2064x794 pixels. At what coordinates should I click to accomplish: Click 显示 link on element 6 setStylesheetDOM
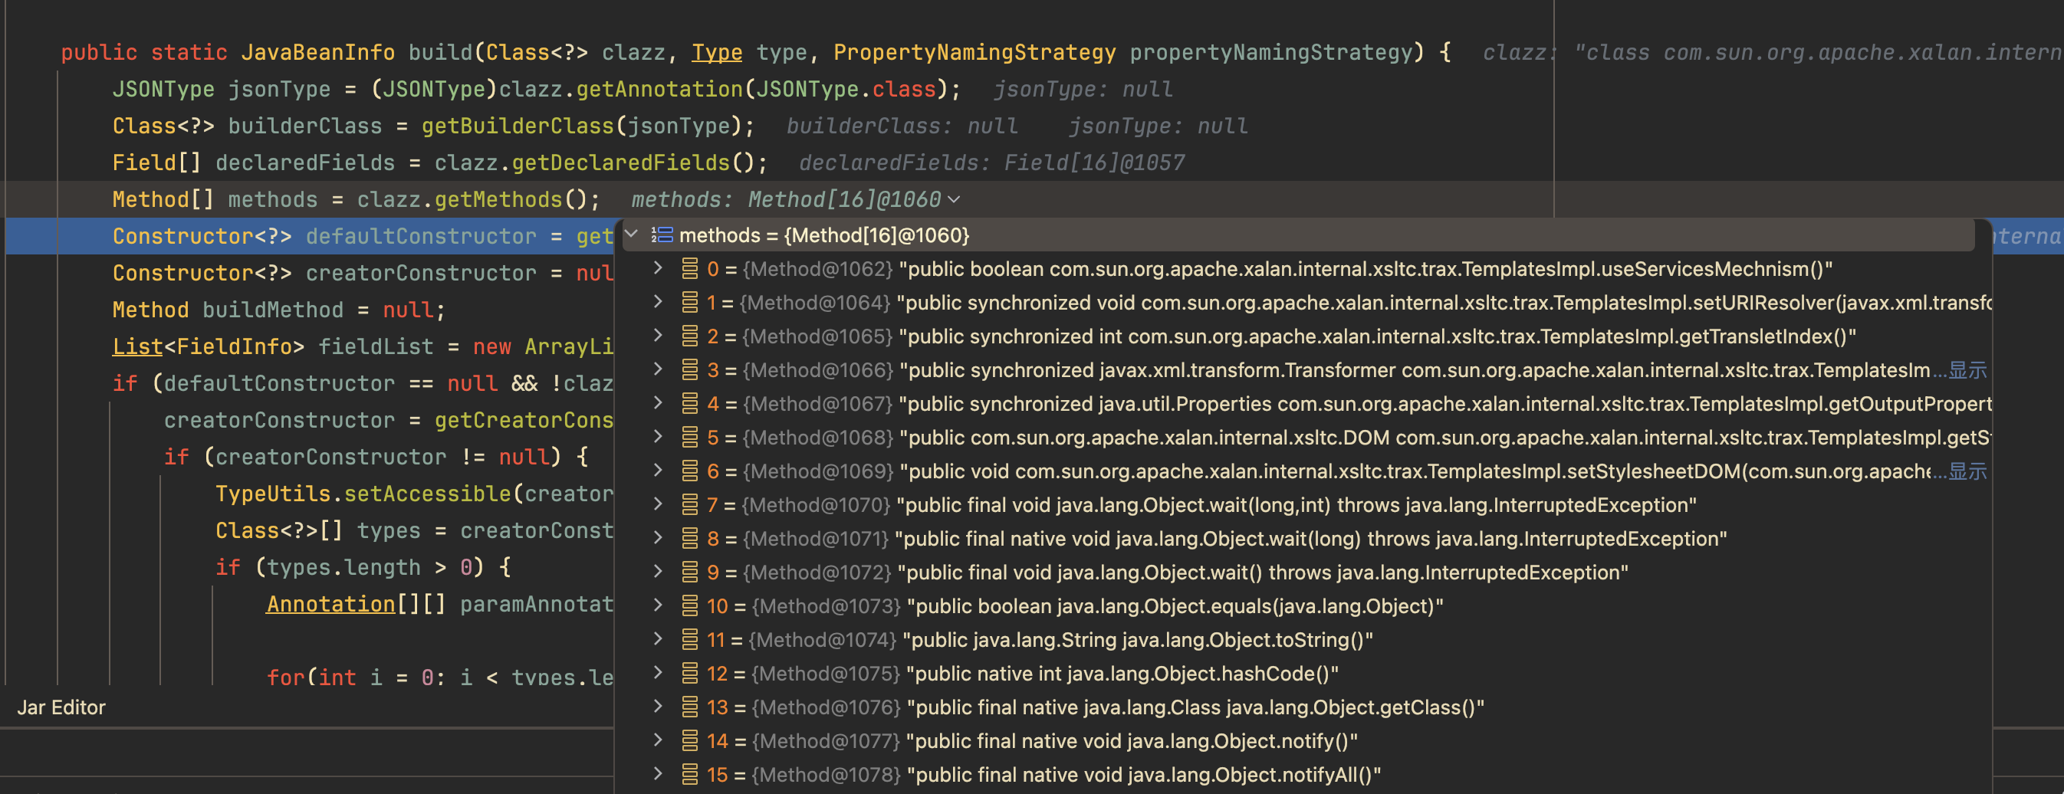click(1967, 471)
